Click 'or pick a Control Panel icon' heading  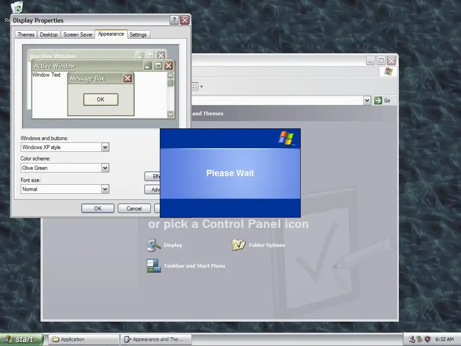(228, 224)
